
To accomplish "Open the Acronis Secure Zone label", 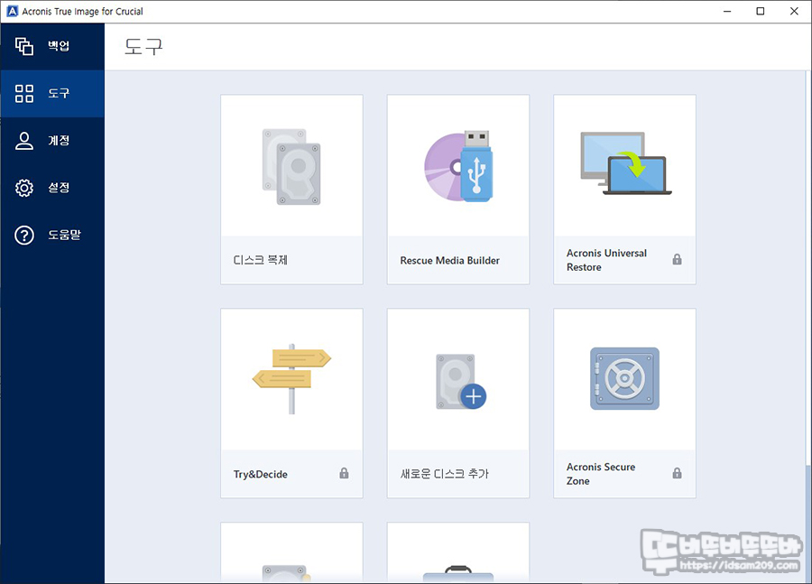I will click(x=601, y=474).
